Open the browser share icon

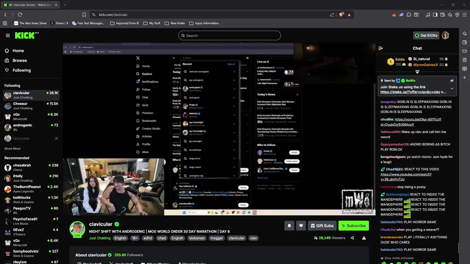coord(332,15)
